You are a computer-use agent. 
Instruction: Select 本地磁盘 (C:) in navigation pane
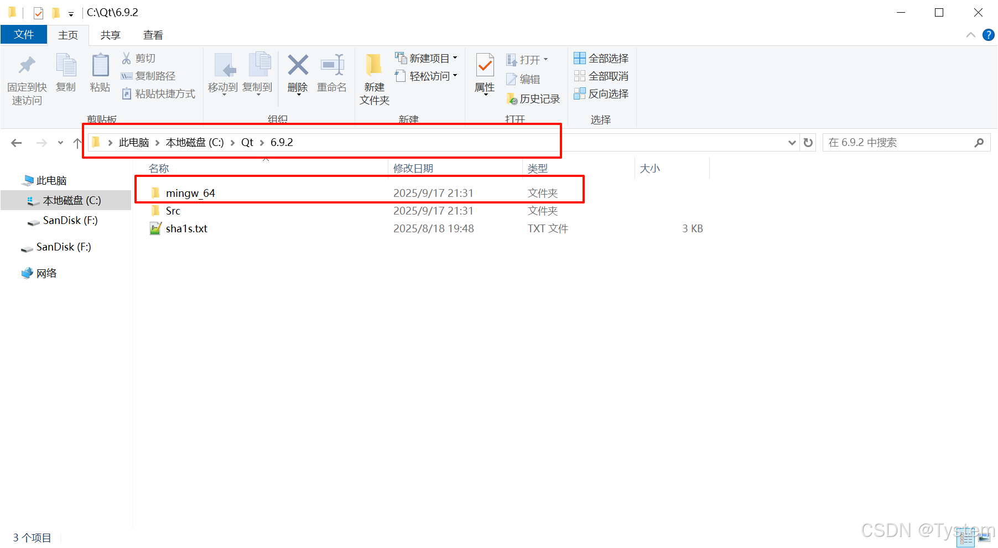pos(66,200)
